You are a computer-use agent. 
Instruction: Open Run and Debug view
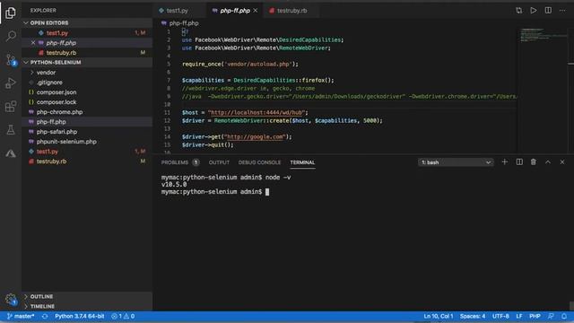pyautogui.click(x=11, y=83)
